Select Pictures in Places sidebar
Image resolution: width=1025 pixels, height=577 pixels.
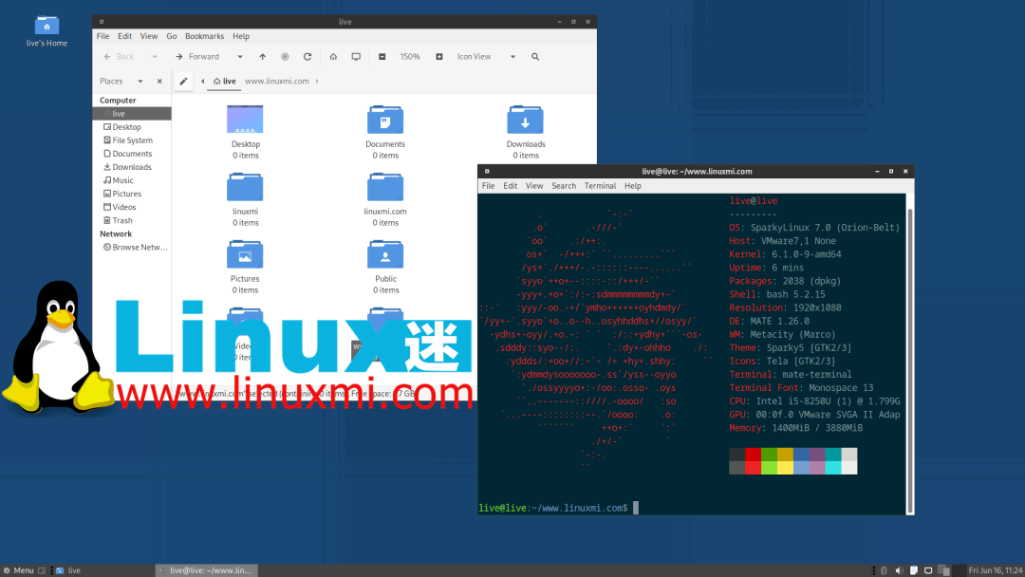pos(132,195)
